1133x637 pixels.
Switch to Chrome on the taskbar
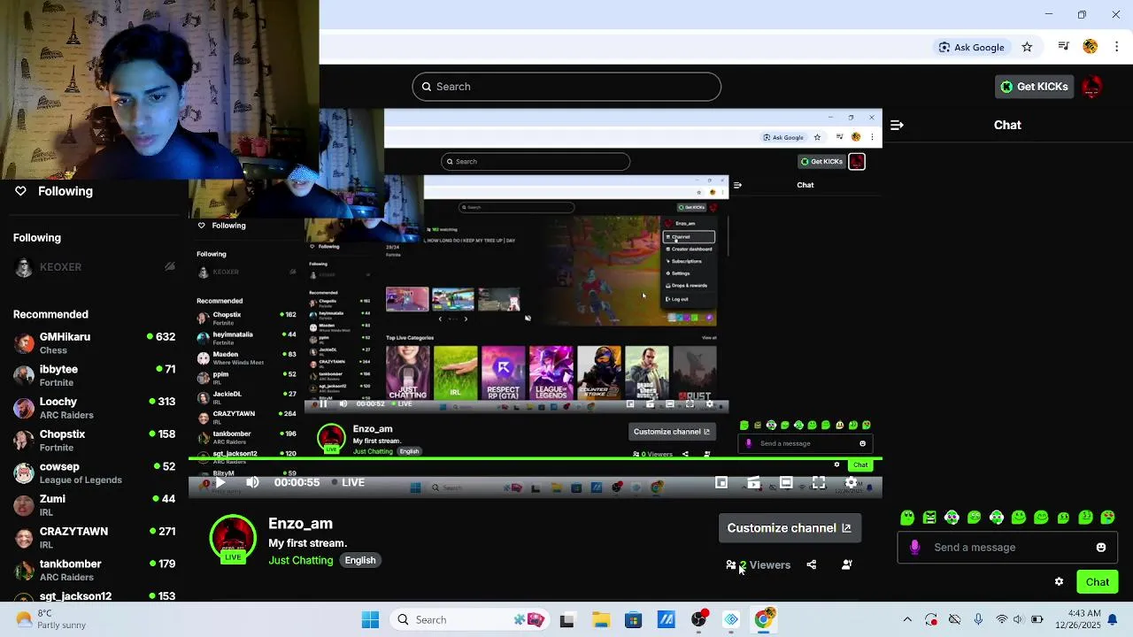point(764,620)
